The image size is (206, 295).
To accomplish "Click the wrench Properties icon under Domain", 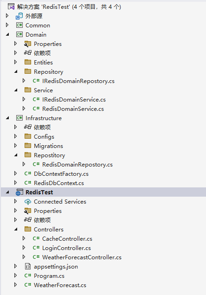I will click(28, 44).
